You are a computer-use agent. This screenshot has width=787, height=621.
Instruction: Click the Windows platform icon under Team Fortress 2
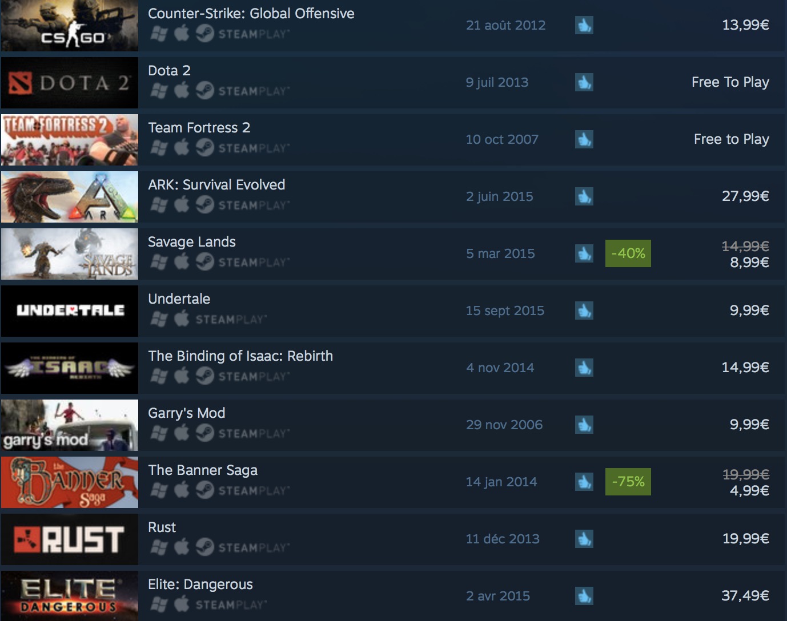coord(159,148)
